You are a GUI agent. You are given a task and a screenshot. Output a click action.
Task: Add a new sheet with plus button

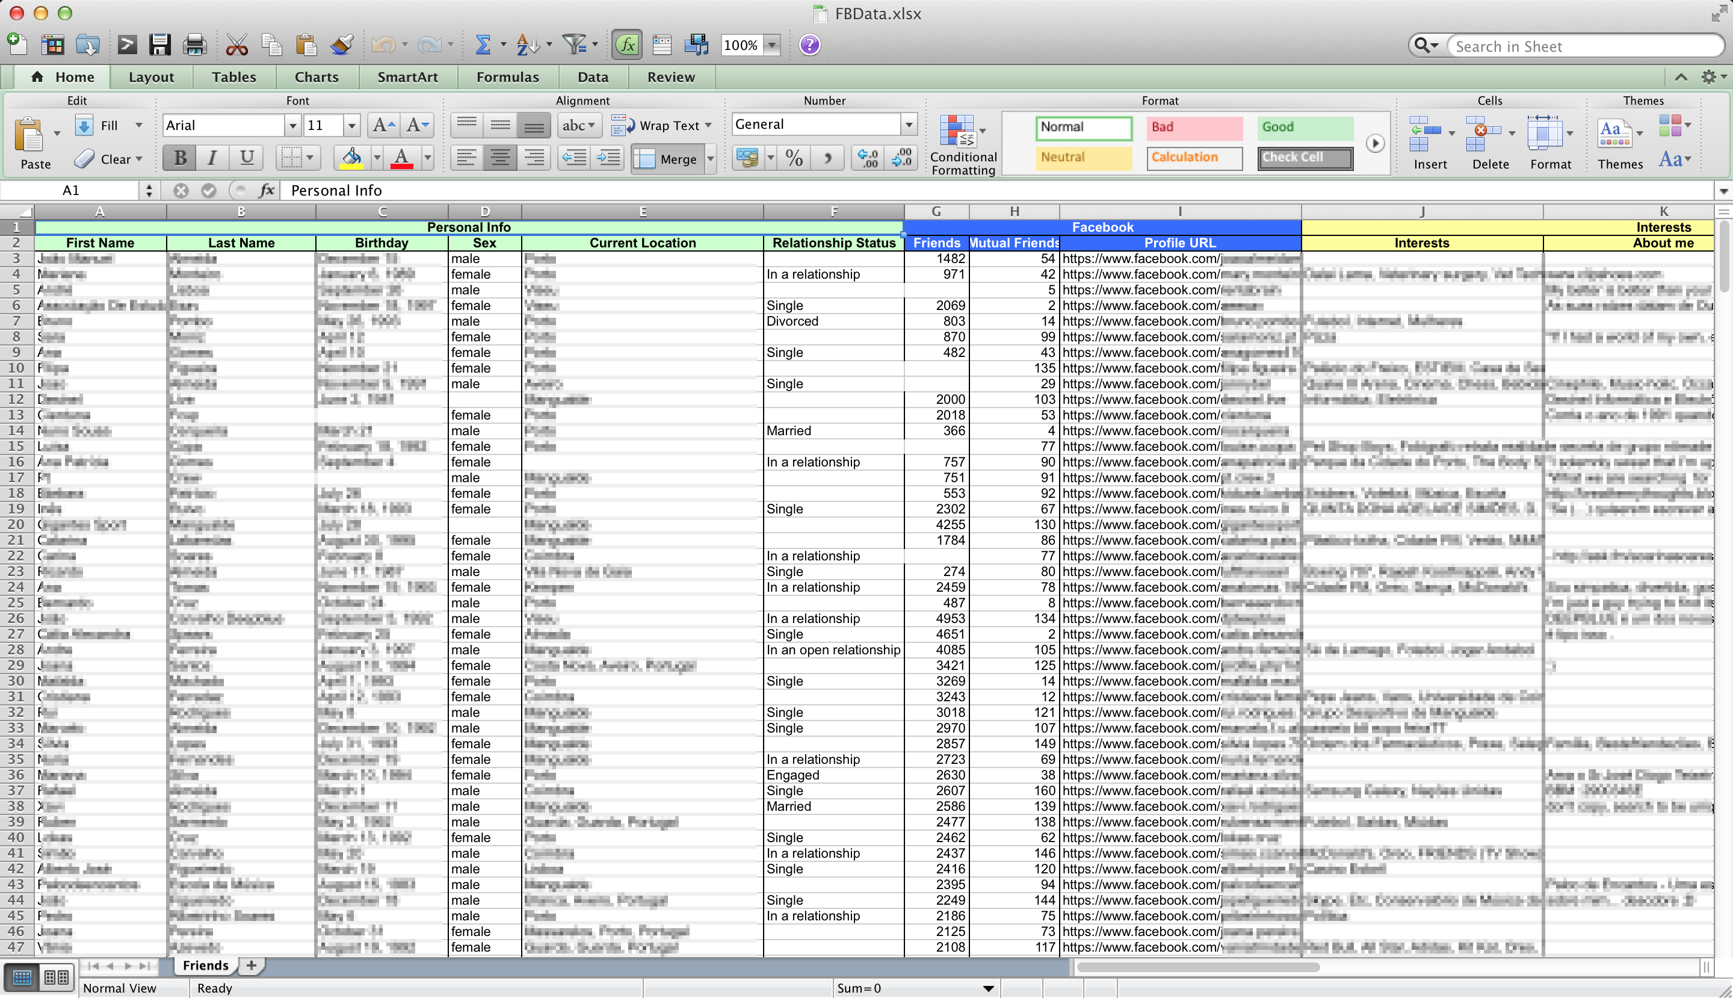pyautogui.click(x=252, y=965)
